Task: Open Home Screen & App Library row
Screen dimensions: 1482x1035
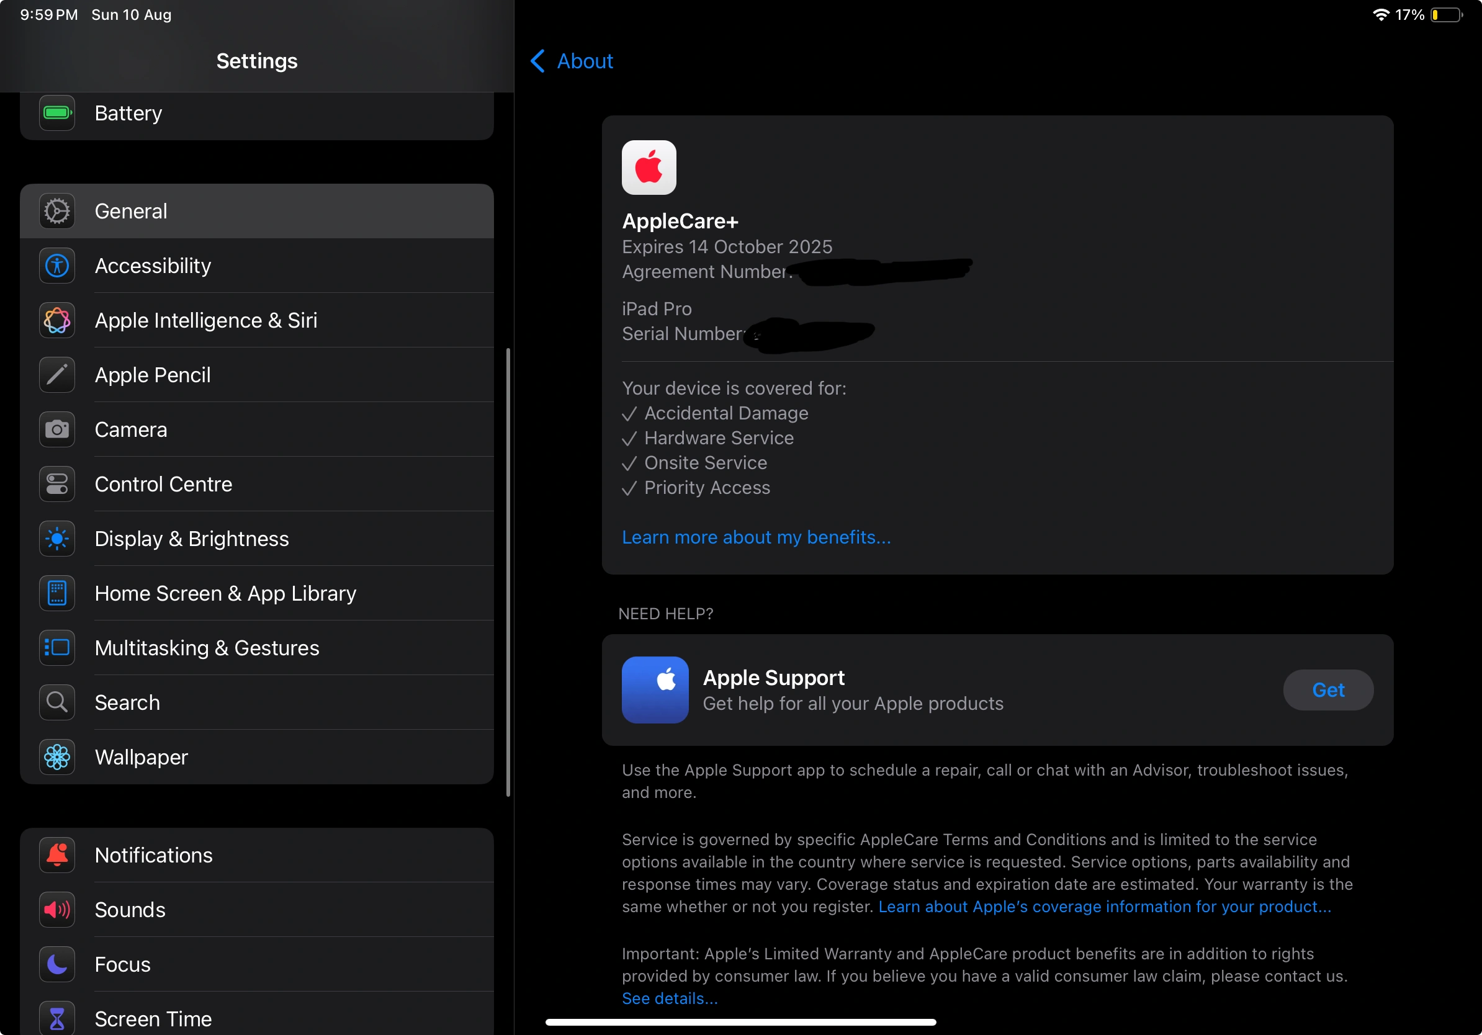Action: point(257,593)
